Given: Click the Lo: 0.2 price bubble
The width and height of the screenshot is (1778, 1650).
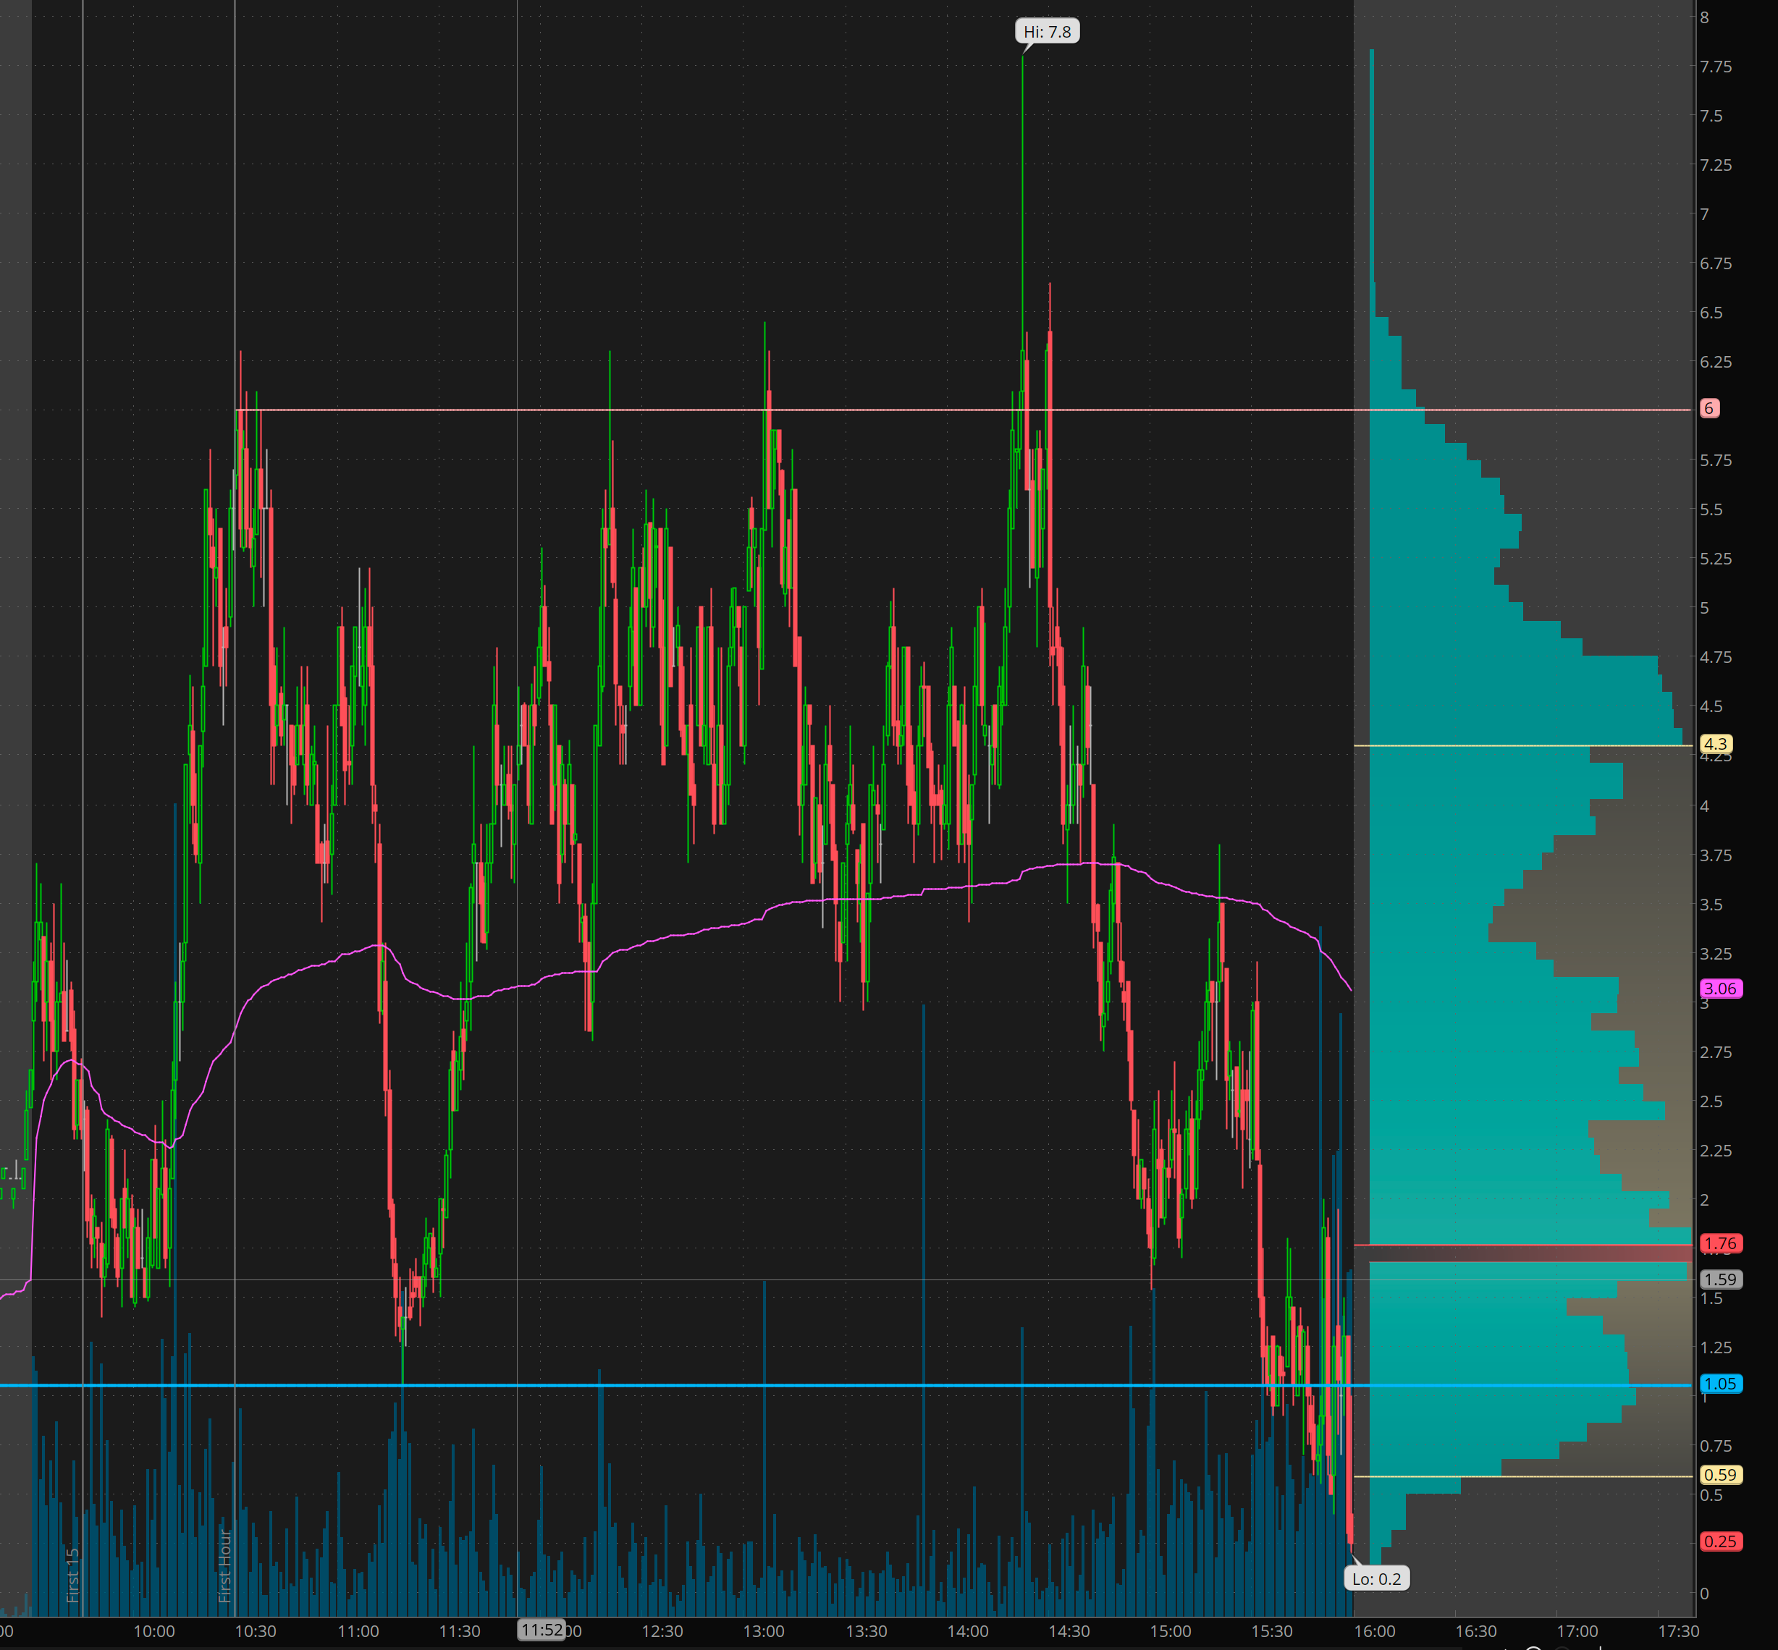Looking at the screenshot, I should tap(1376, 1578).
